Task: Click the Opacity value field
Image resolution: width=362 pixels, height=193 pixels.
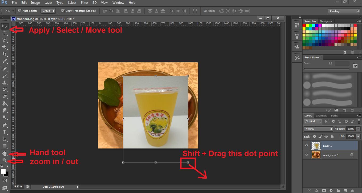Action: 351,129
